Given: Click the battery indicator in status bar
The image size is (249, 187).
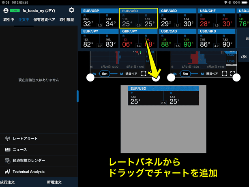Looking at the screenshot, I should [x=245, y=2].
